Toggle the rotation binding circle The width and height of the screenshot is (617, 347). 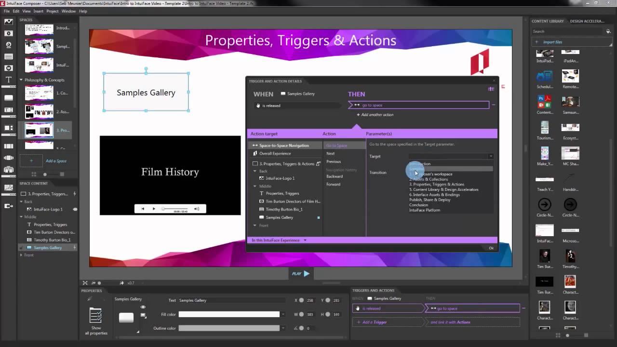[x=301, y=328]
